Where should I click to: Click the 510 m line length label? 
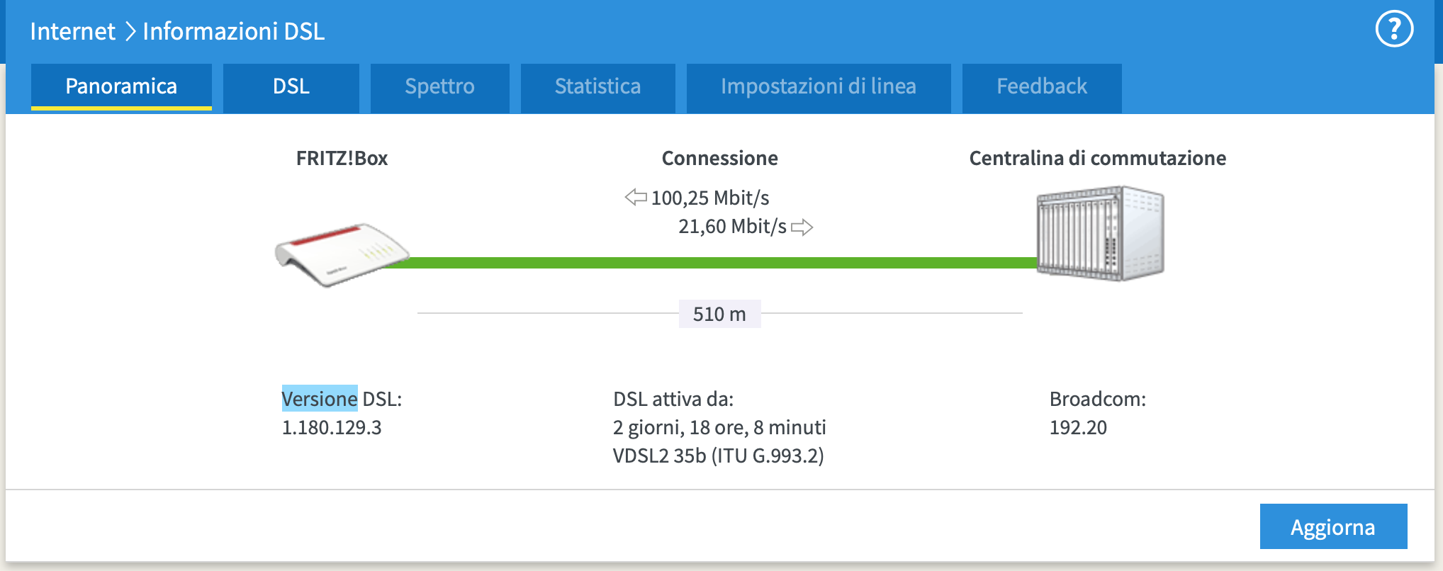point(719,314)
